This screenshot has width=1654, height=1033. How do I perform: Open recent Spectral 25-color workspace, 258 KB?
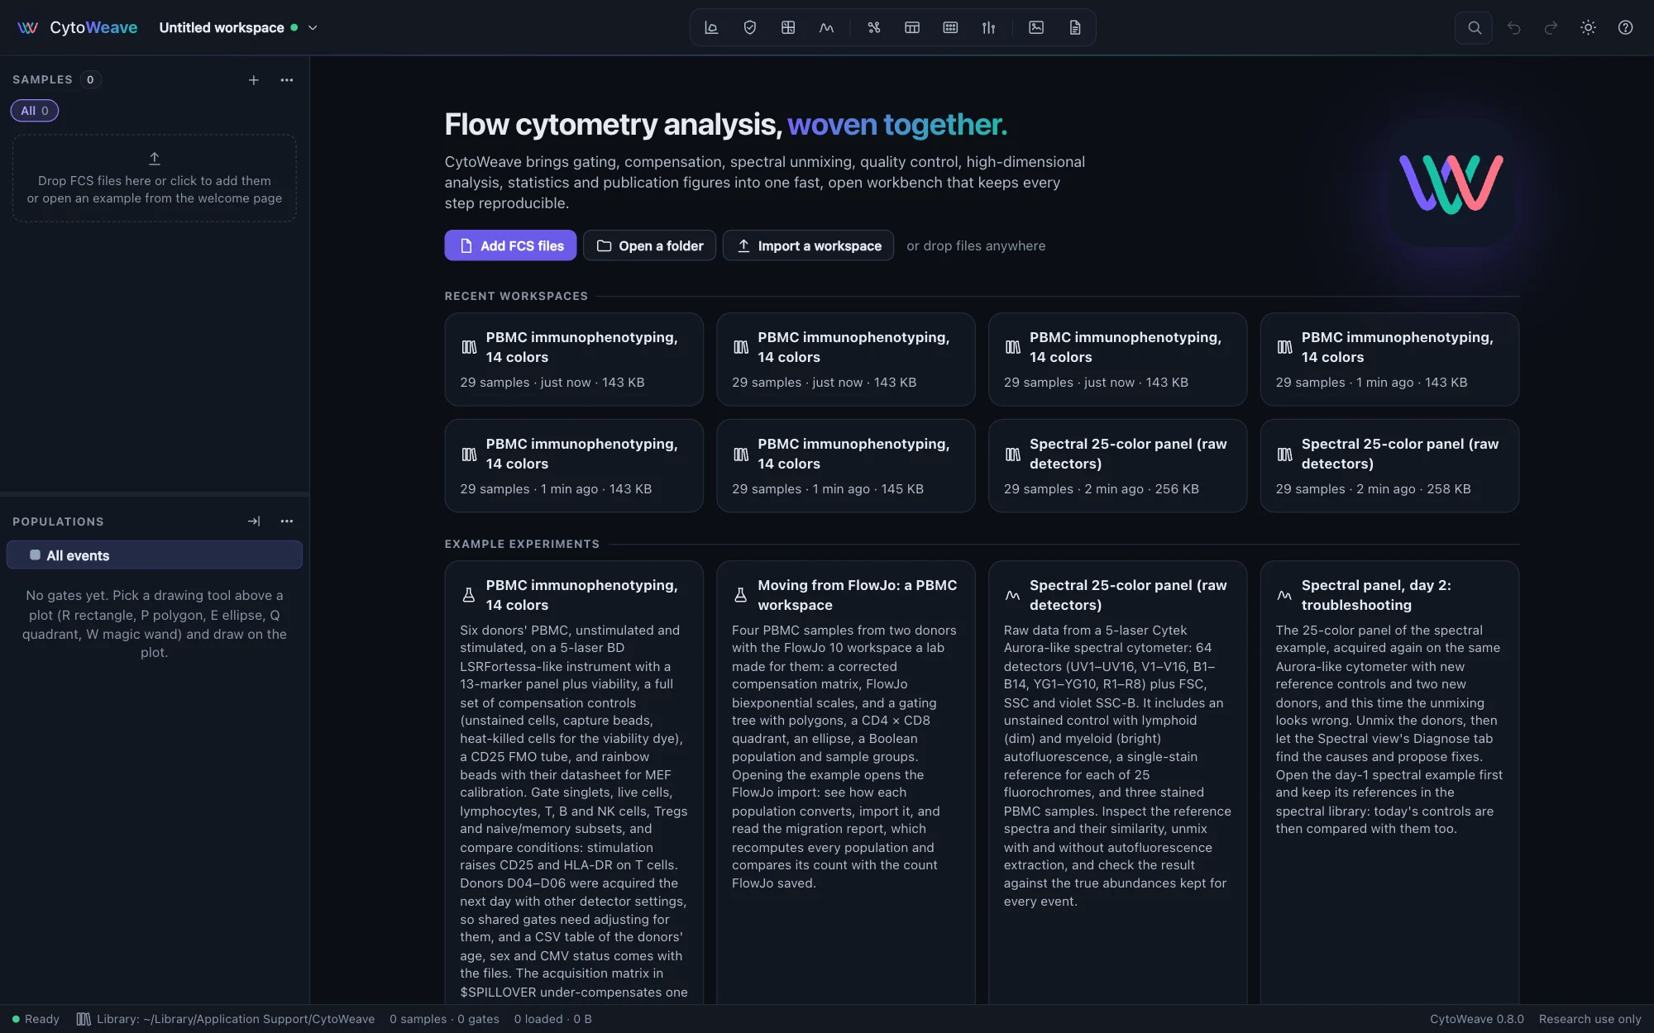click(1389, 466)
